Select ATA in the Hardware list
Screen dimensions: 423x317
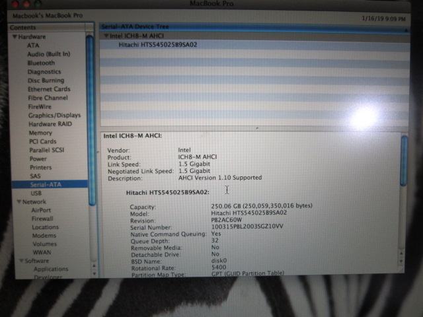pyautogui.click(x=33, y=46)
